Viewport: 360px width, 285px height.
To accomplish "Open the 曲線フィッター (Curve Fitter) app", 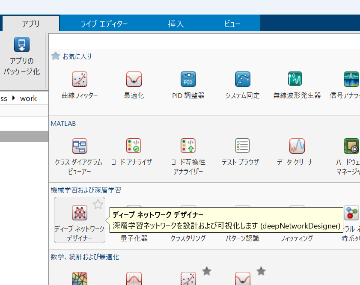I will pos(80,84).
